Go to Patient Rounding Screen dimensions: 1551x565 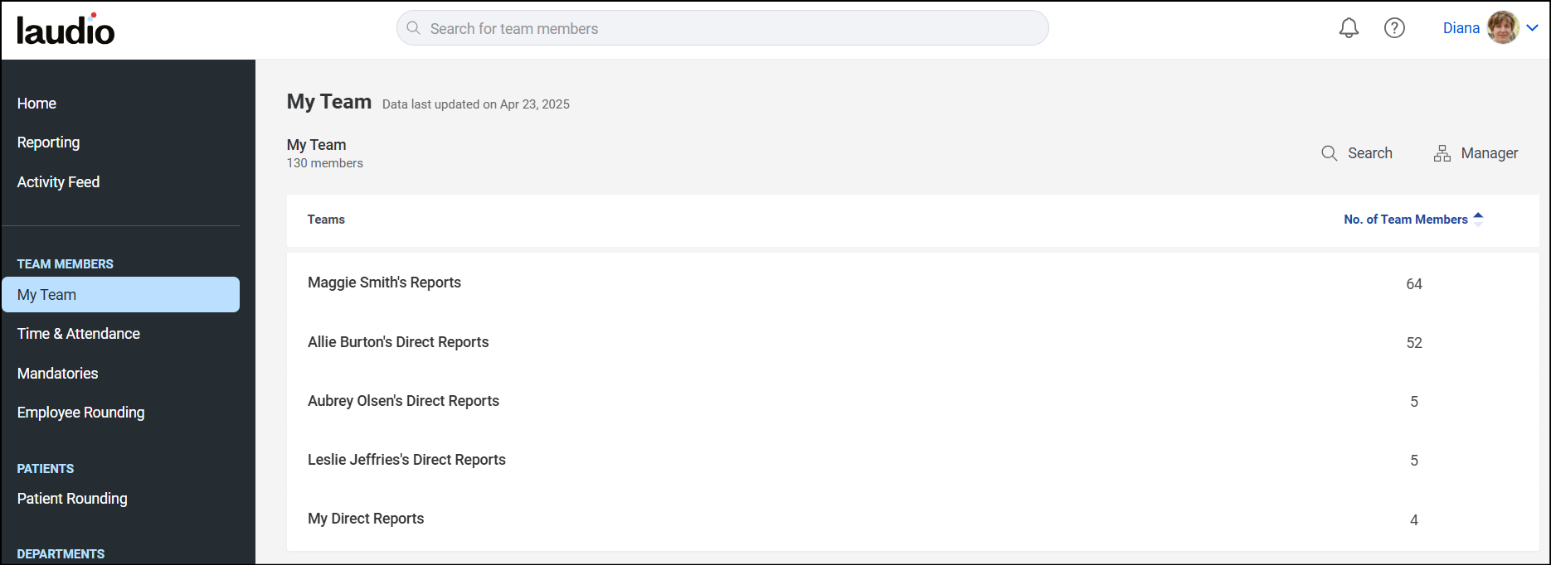[72, 499]
